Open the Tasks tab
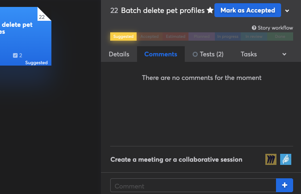This screenshot has width=301, height=194. pyautogui.click(x=249, y=54)
